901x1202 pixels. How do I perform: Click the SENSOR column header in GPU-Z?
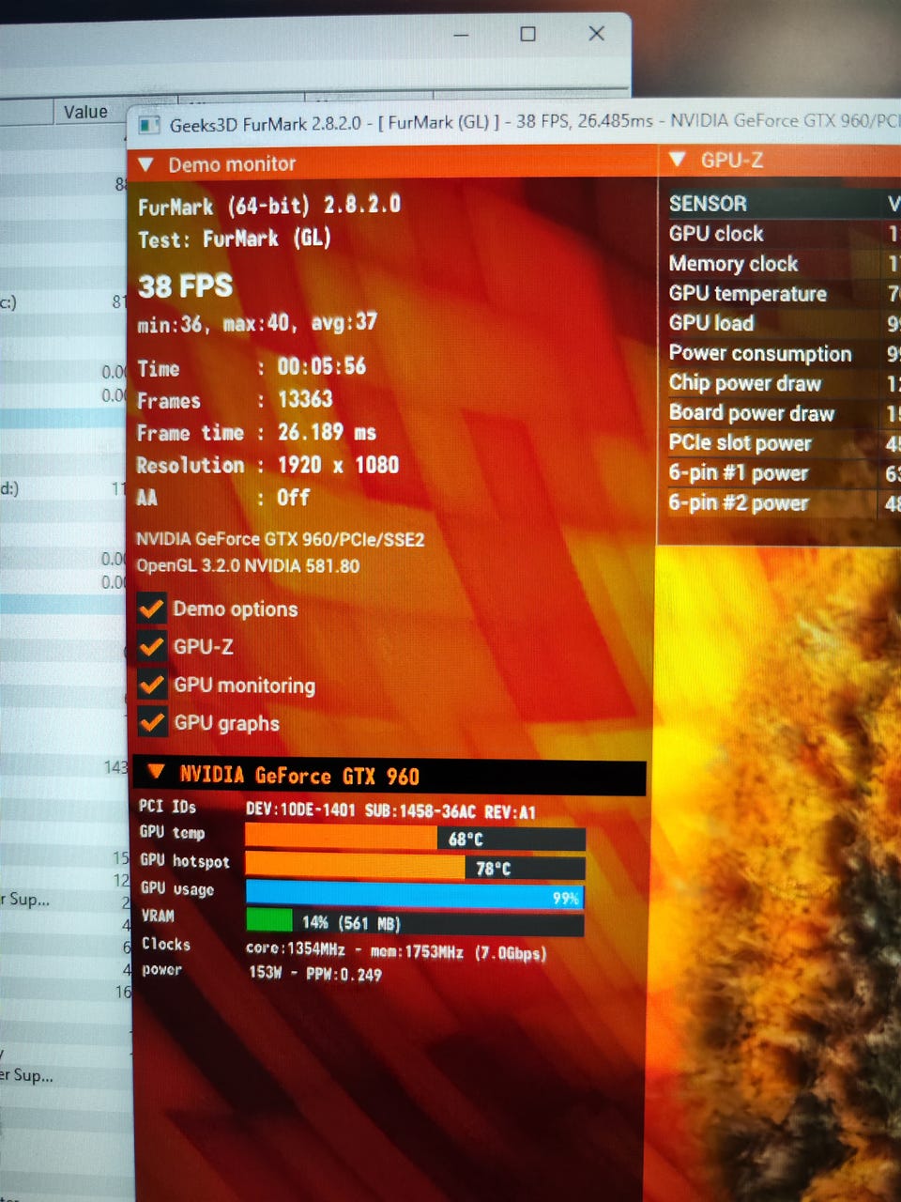click(708, 203)
